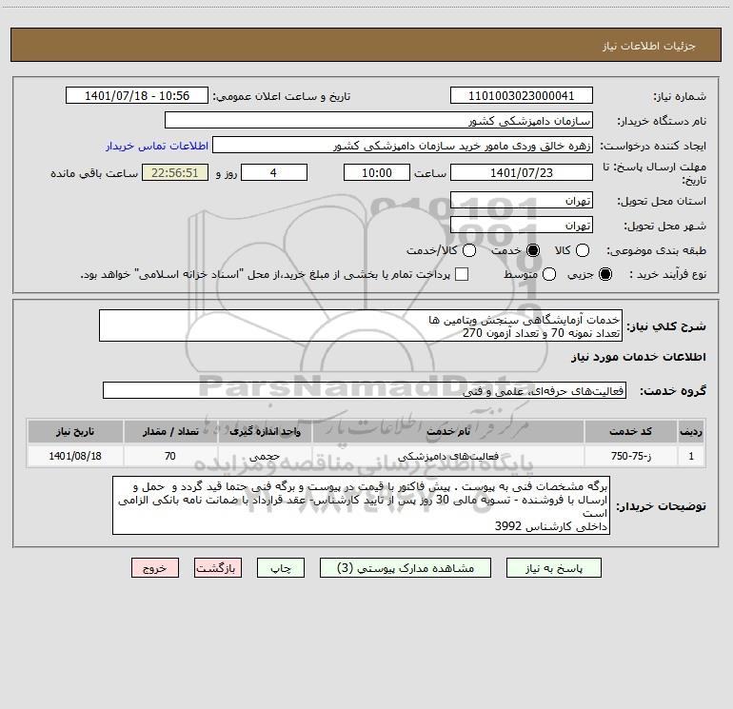The height and width of the screenshot is (709, 733).
Task: Select the متوسط purchase type radio
Action: (x=549, y=274)
